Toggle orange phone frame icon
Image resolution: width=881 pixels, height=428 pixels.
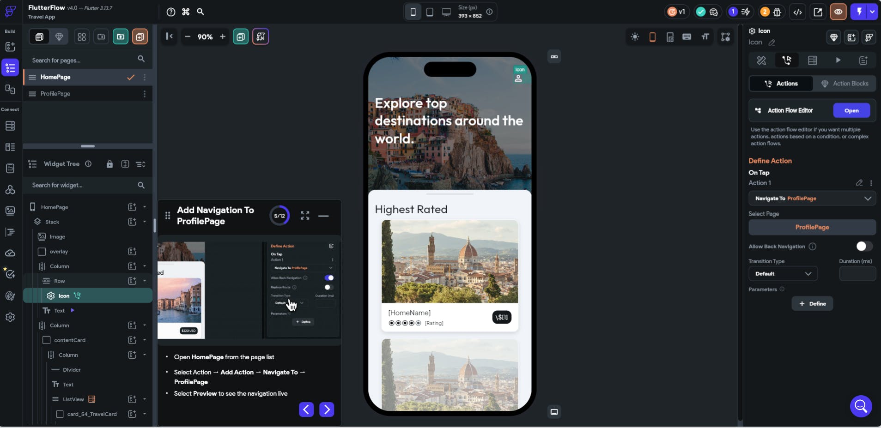coord(652,36)
